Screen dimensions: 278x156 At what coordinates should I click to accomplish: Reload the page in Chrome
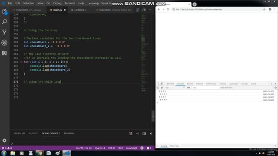click(168, 10)
